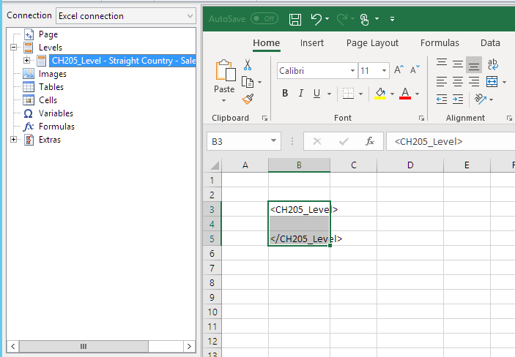The height and width of the screenshot is (357, 515).
Task: Open the Copy dropdown arrow
Action: [x=260, y=82]
